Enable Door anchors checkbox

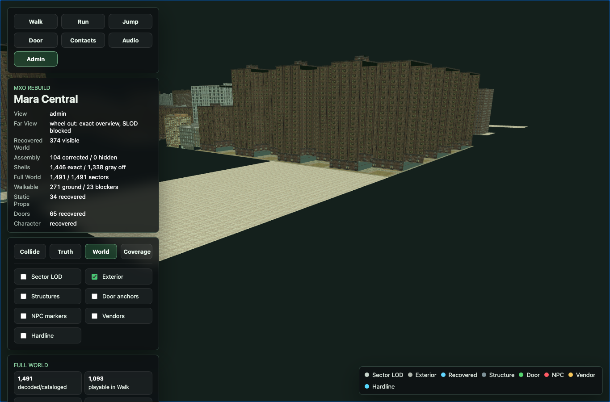click(95, 296)
